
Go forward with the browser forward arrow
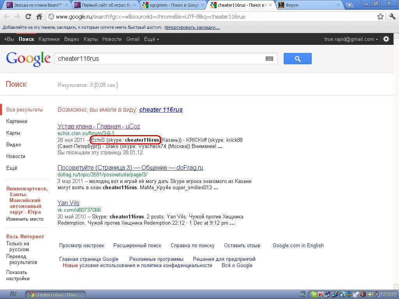point(17,17)
